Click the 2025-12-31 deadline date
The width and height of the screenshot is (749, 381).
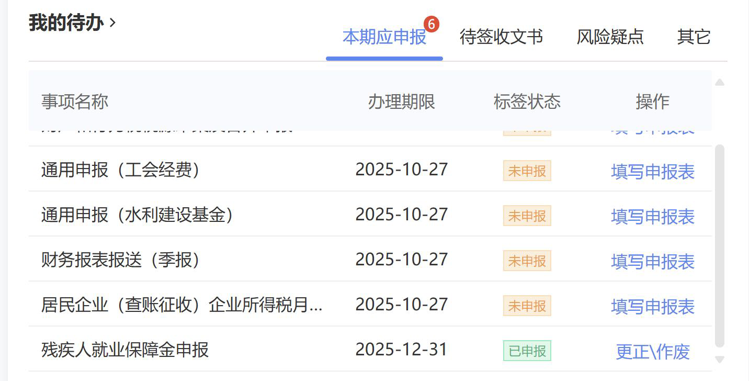(x=401, y=350)
